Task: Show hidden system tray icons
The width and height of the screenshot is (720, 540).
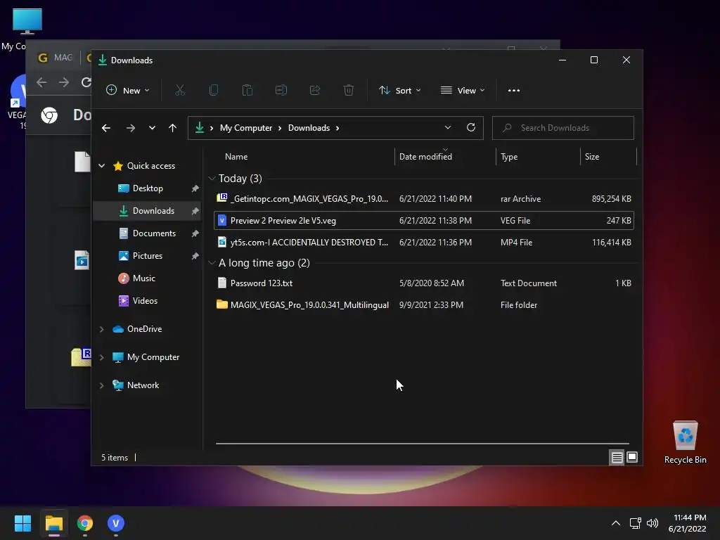Action: click(x=616, y=523)
